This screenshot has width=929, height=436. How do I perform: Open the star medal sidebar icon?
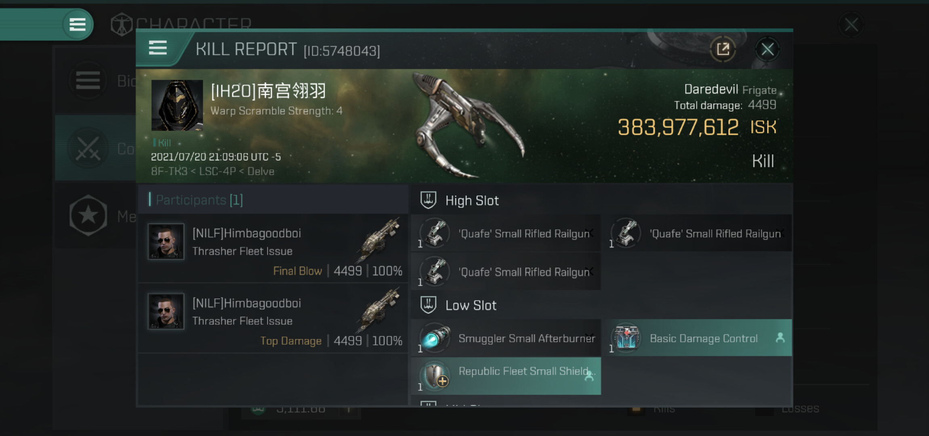(88, 216)
